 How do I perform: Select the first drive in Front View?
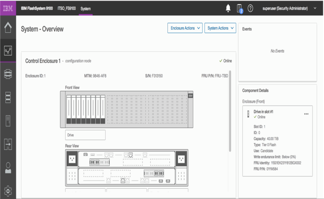[69, 109]
